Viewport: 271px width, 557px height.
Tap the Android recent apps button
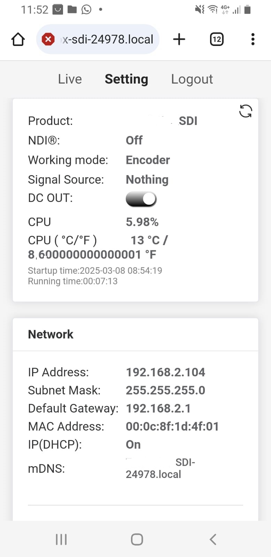click(61, 539)
